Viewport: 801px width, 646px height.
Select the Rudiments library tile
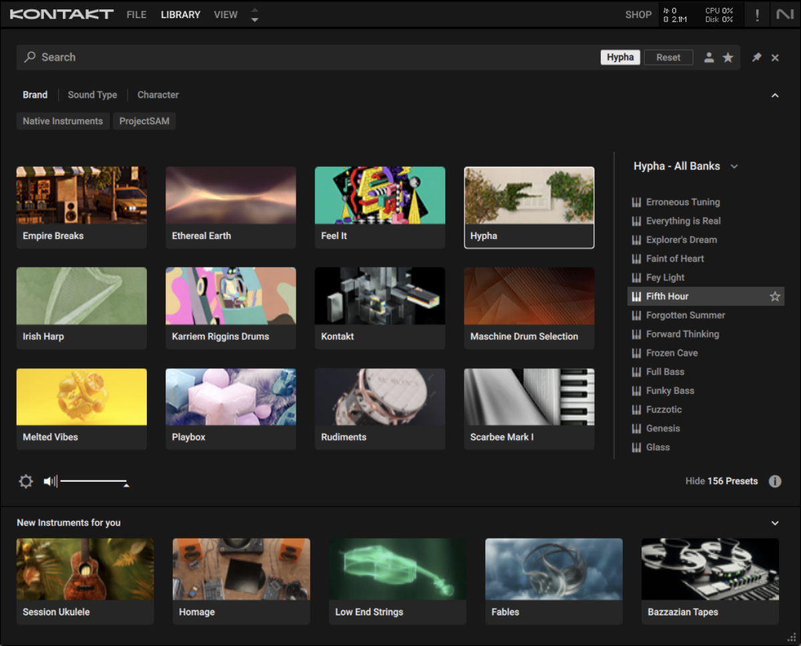pos(380,409)
